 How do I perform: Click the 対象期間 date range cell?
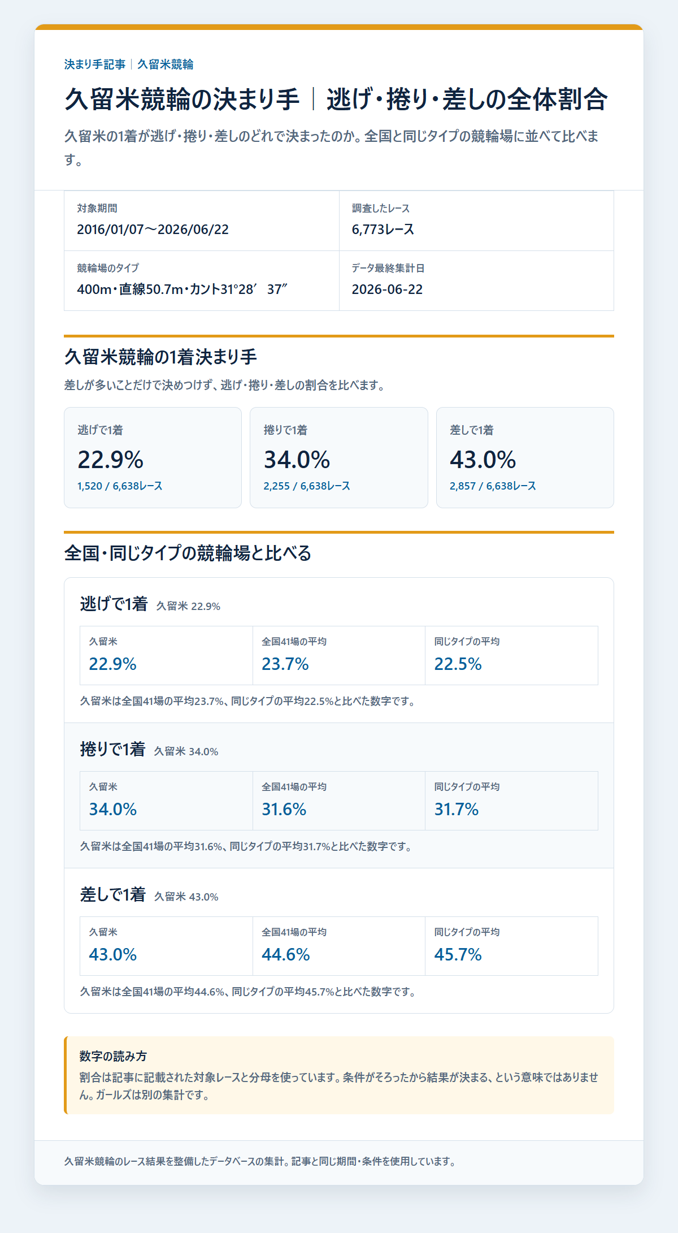[x=202, y=221]
